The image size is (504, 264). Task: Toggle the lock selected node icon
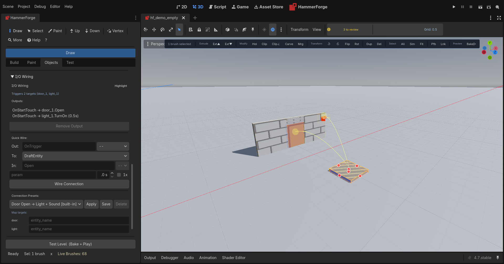pyautogui.click(x=199, y=30)
